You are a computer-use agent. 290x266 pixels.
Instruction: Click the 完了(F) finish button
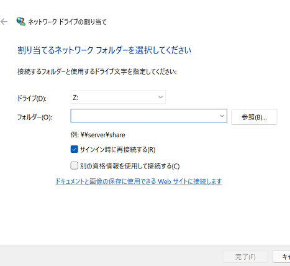pyautogui.click(x=245, y=257)
